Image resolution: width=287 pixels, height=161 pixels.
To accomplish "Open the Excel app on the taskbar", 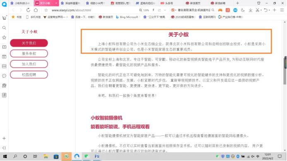I will [66, 156].
